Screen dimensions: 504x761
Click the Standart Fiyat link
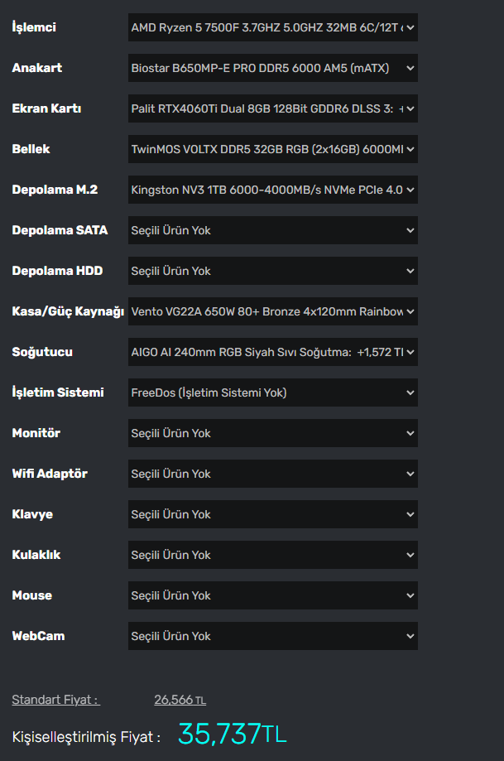(x=55, y=700)
